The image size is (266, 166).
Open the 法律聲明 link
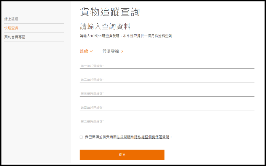pyautogui.click(x=123, y=137)
